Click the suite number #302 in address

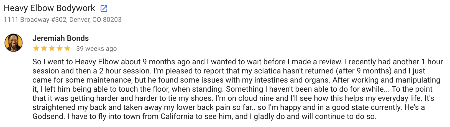click(x=59, y=20)
